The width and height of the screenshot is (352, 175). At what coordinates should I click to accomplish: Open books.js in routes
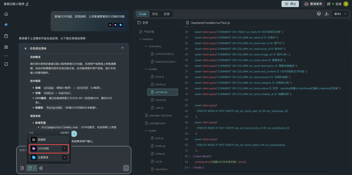158,146
